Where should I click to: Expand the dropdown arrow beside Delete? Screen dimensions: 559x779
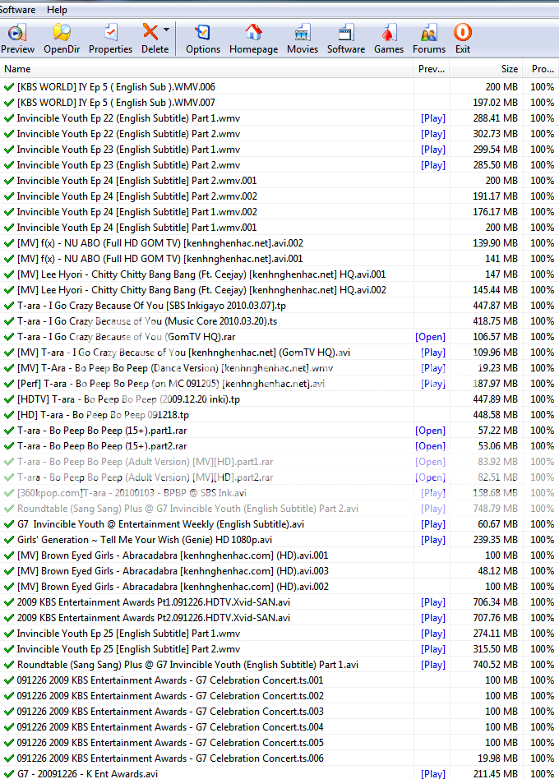click(x=167, y=30)
